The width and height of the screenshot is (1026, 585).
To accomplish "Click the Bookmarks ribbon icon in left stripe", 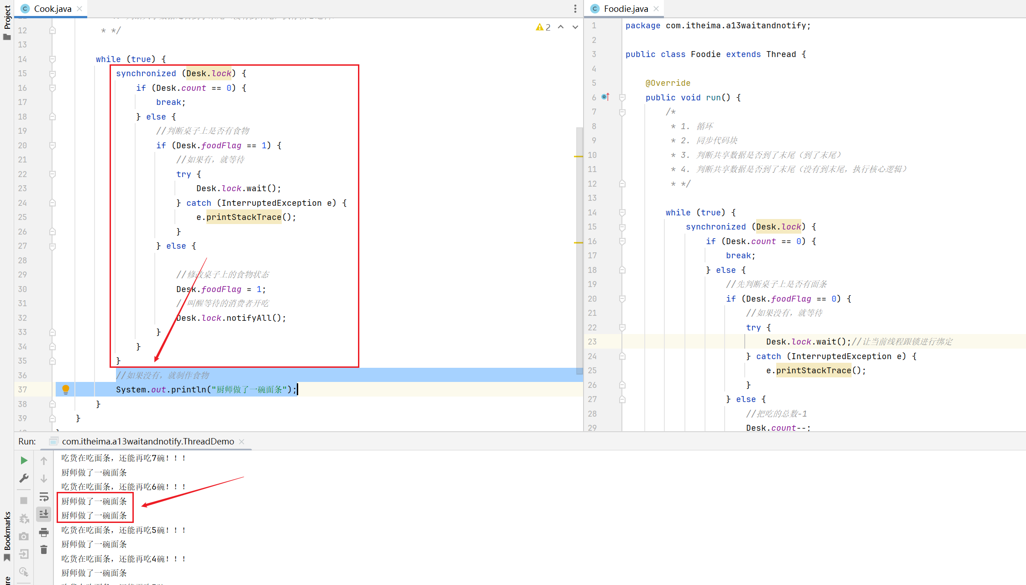I will 7,558.
